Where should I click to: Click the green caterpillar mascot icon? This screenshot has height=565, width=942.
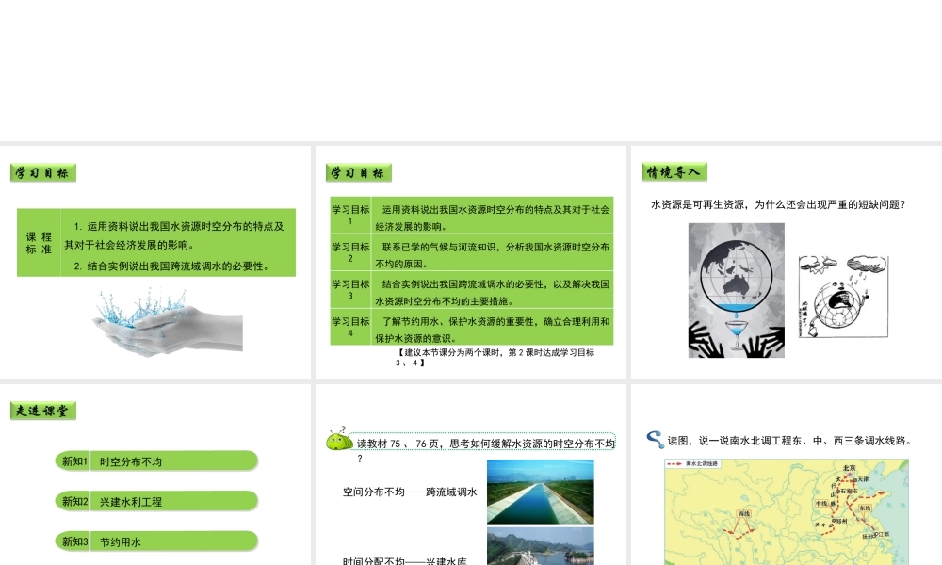[x=339, y=439]
